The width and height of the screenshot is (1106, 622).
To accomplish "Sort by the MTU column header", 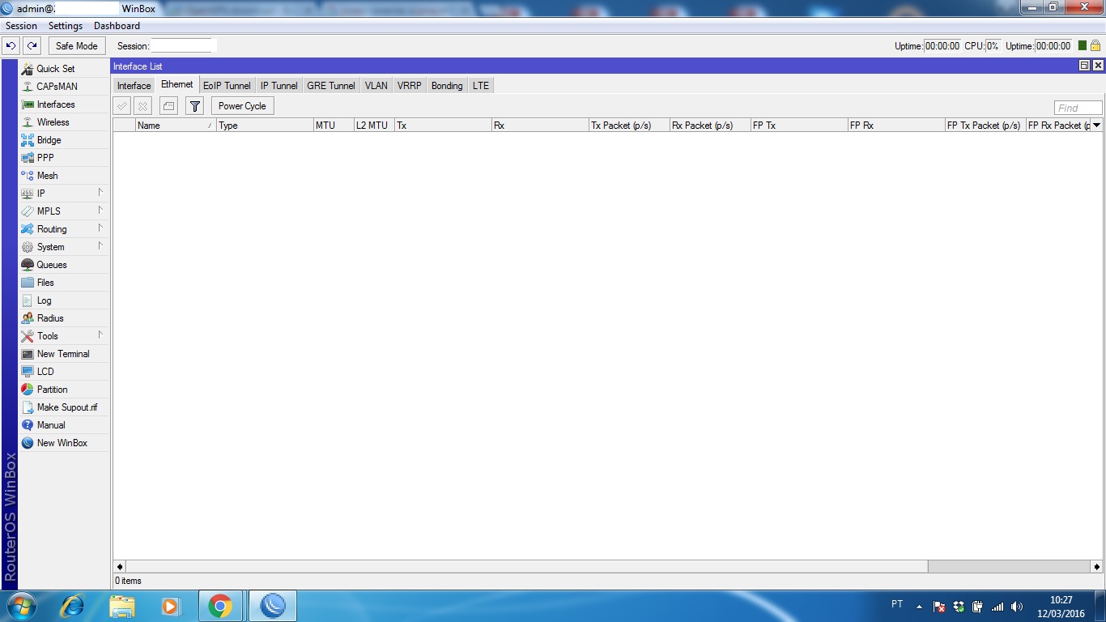I will click(x=334, y=126).
